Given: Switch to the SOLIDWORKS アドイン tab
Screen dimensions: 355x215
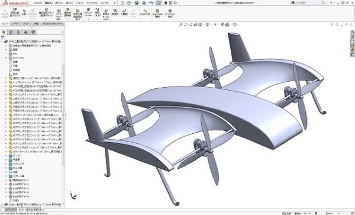Looking at the screenshot, I should point(53,24).
